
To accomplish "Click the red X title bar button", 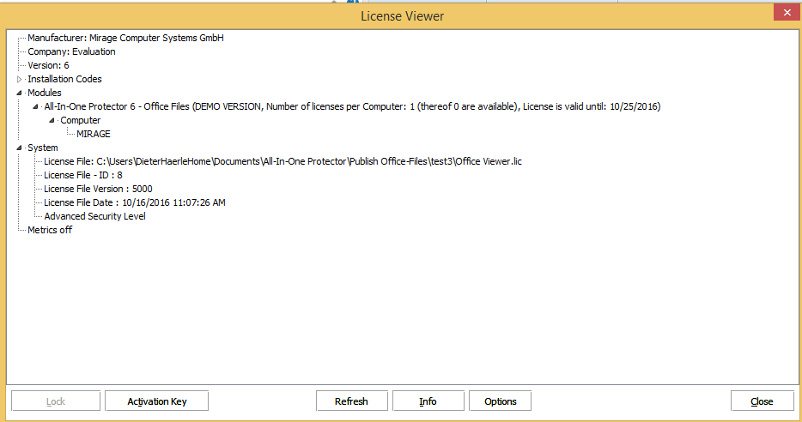I will coord(787,12).
